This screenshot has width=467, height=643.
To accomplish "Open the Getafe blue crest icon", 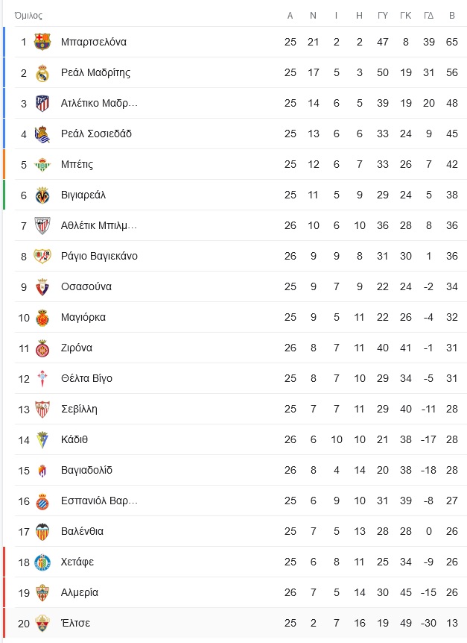I will pyautogui.click(x=42, y=562).
